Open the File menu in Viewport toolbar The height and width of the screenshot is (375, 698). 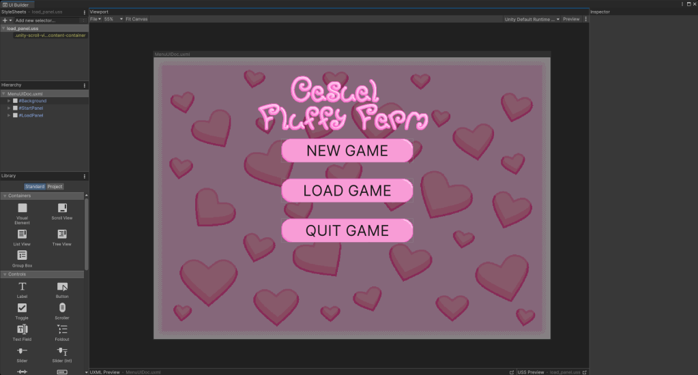coord(96,19)
